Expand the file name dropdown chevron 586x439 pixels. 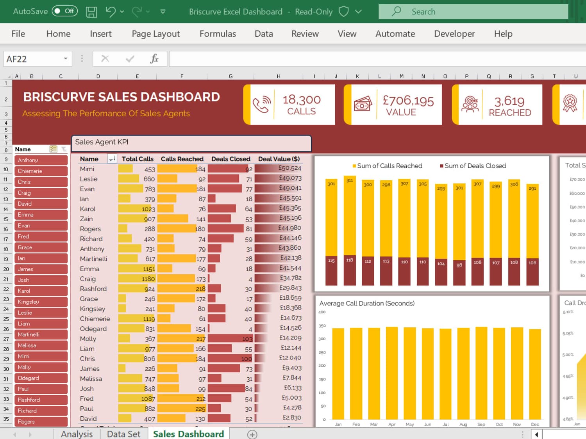[x=358, y=12]
